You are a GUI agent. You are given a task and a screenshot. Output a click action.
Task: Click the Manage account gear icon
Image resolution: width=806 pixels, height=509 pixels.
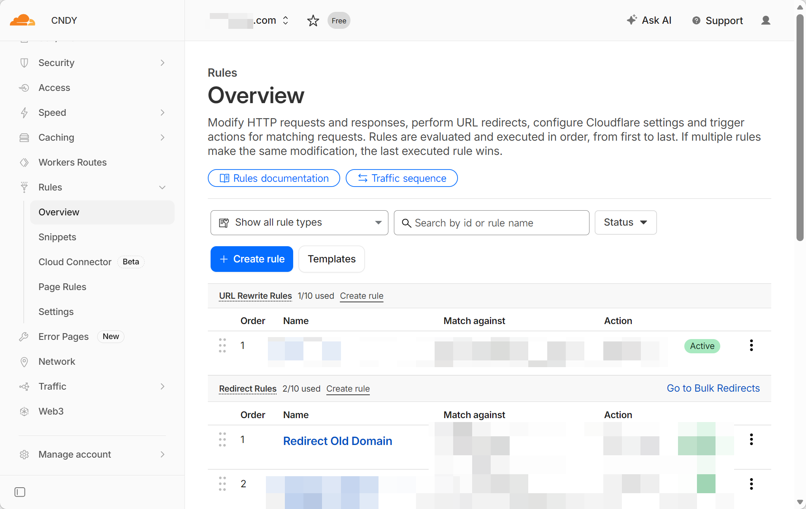[24, 454]
